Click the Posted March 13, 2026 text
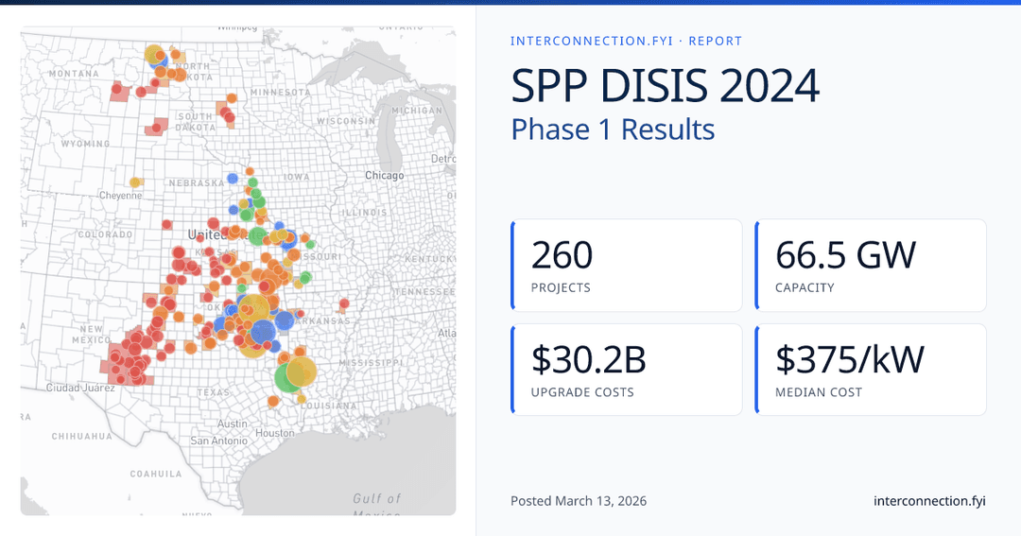The width and height of the screenshot is (1021, 536). [x=579, y=501]
